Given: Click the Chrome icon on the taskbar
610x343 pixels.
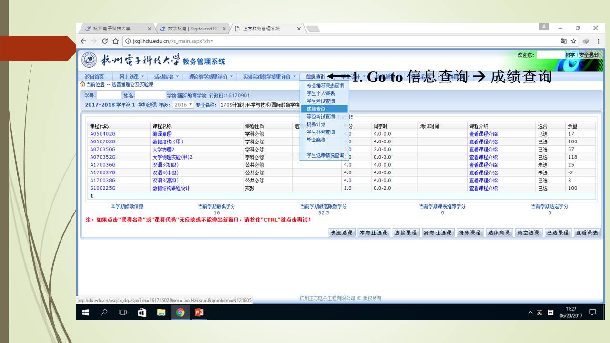Looking at the screenshot, I should [x=180, y=313].
